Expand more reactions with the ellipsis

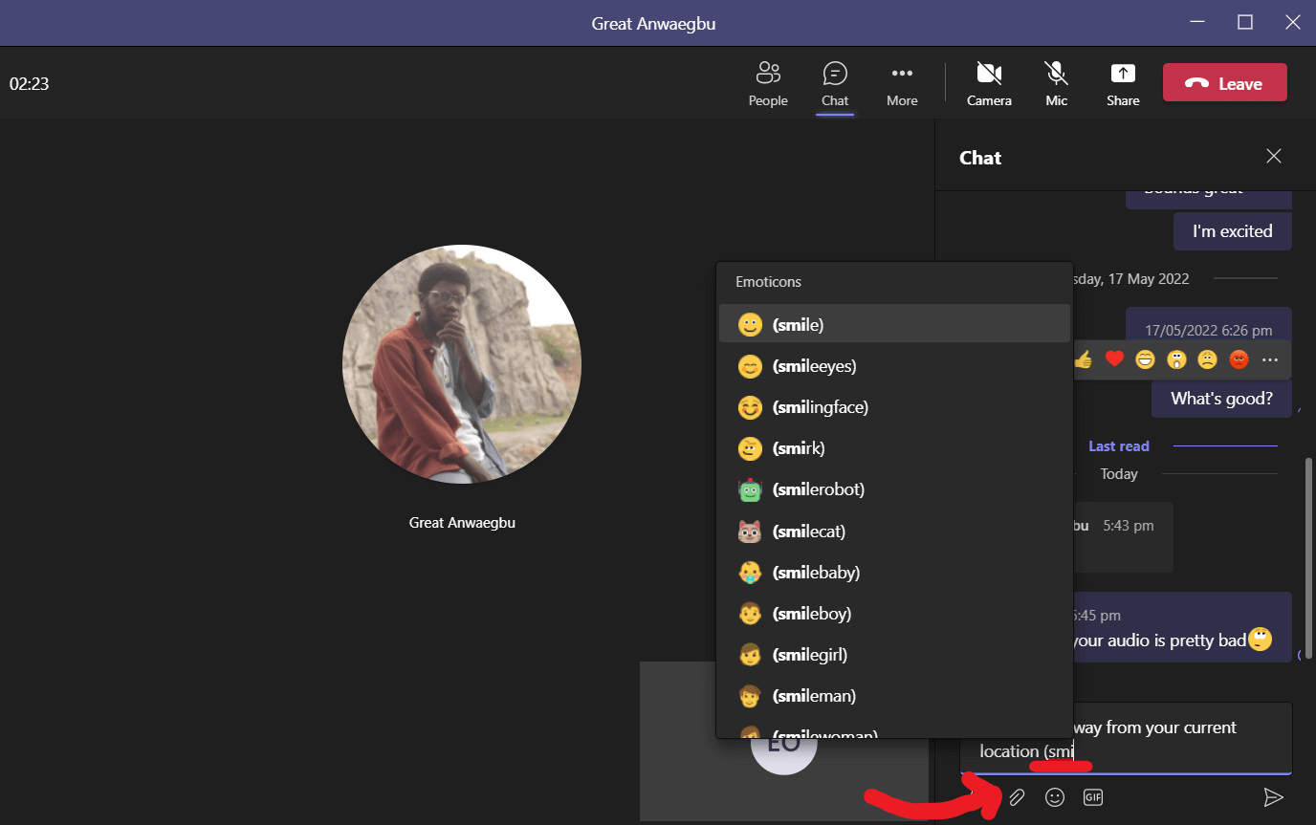1269,358
